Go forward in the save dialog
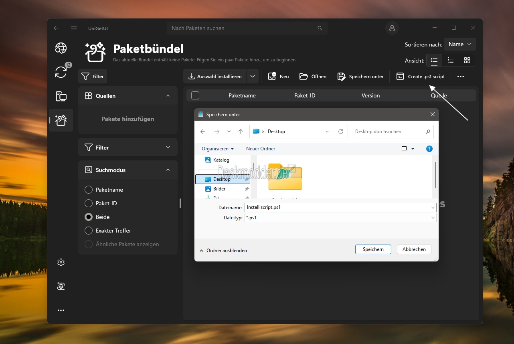 click(x=217, y=132)
